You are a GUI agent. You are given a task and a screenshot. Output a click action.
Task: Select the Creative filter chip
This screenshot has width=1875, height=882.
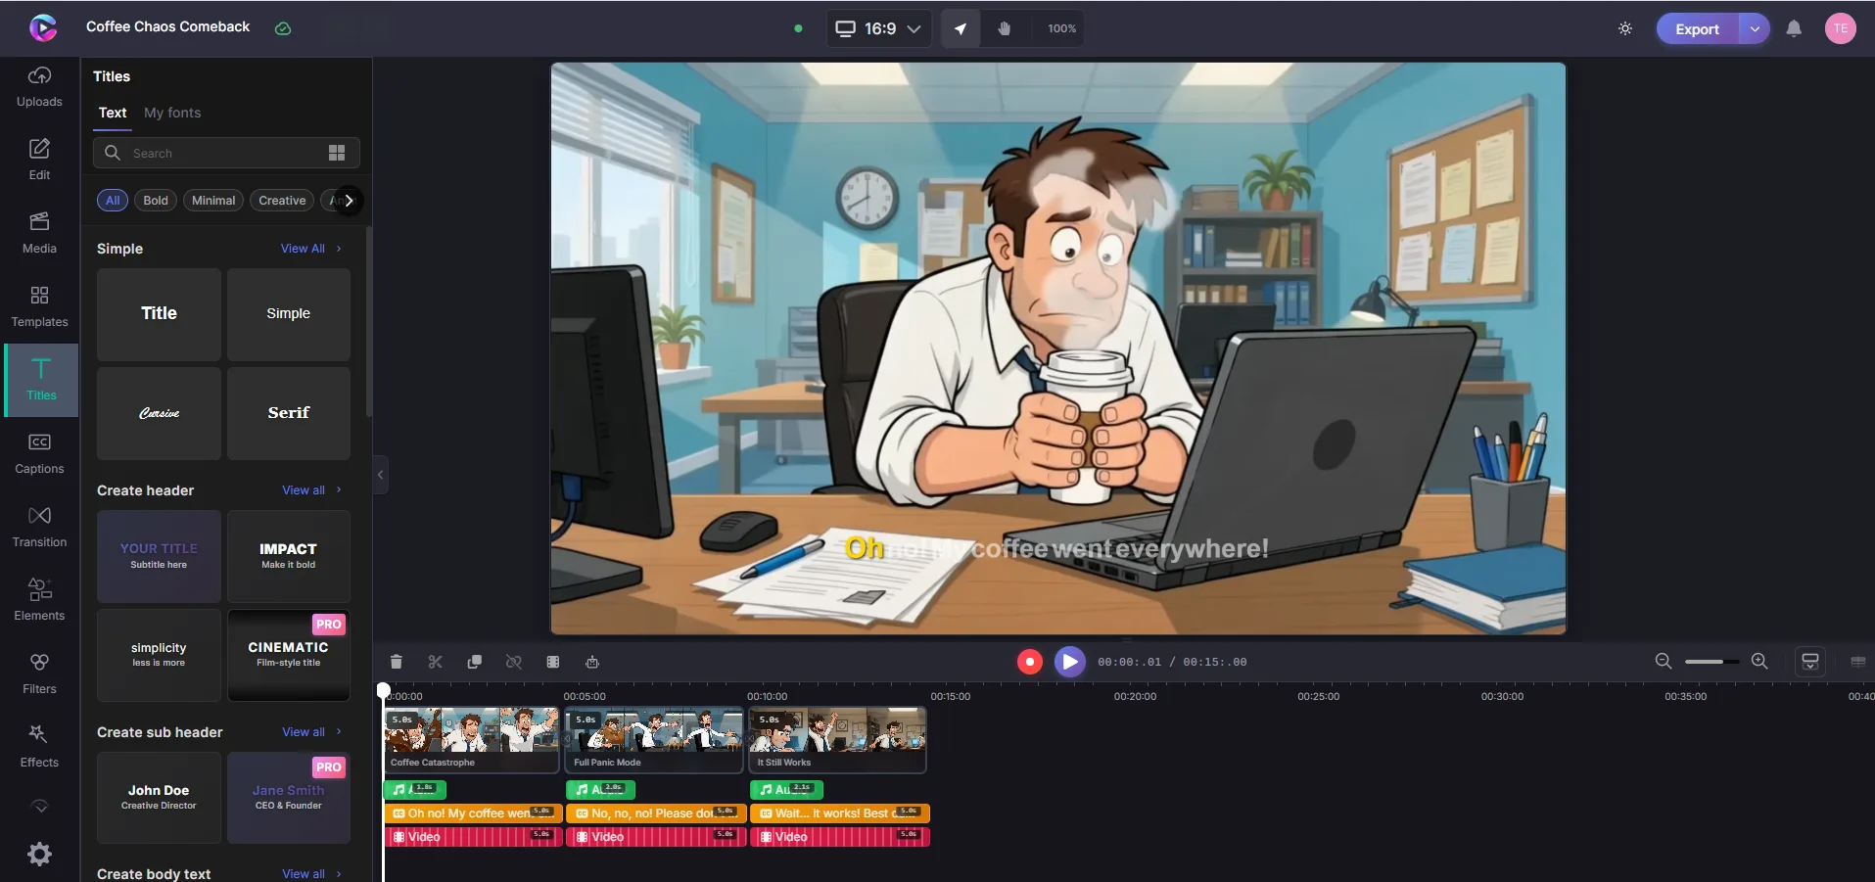click(282, 201)
